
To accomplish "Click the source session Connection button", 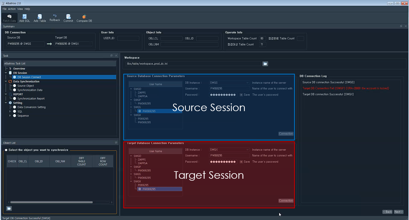I will click(x=286, y=134).
